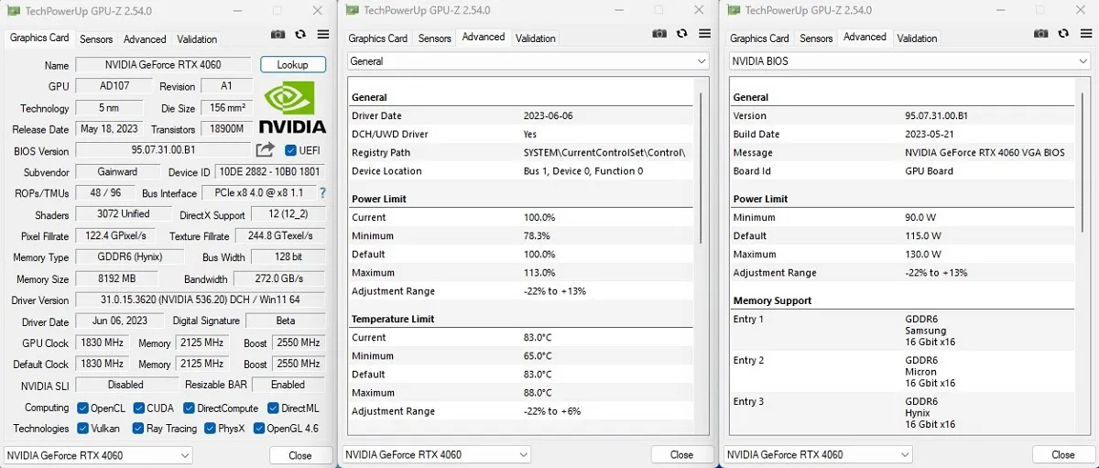The image size is (1099, 468).
Task: Click Close button in the Graphics Card window
Action: [300, 455]
